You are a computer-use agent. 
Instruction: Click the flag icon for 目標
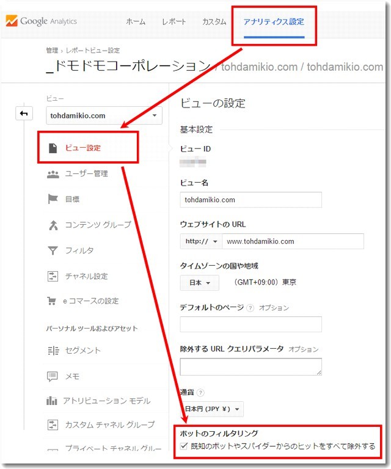point(53,199)
